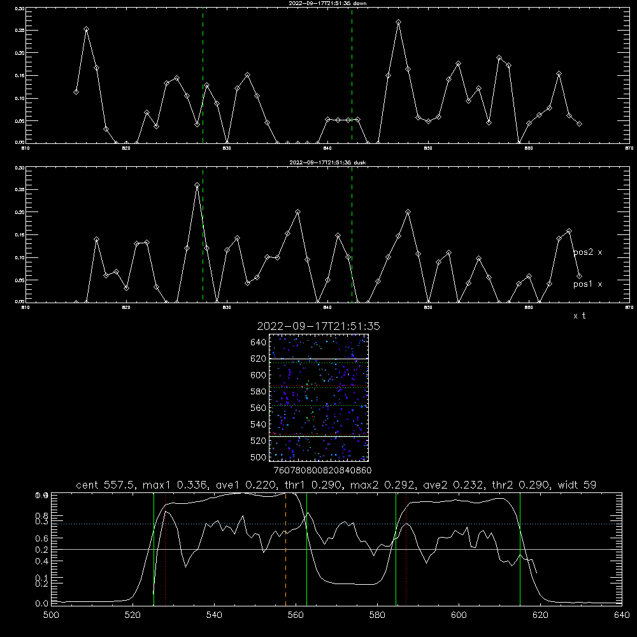Click the green vertical line near 615
637x637 pixels.
[520, 548]
